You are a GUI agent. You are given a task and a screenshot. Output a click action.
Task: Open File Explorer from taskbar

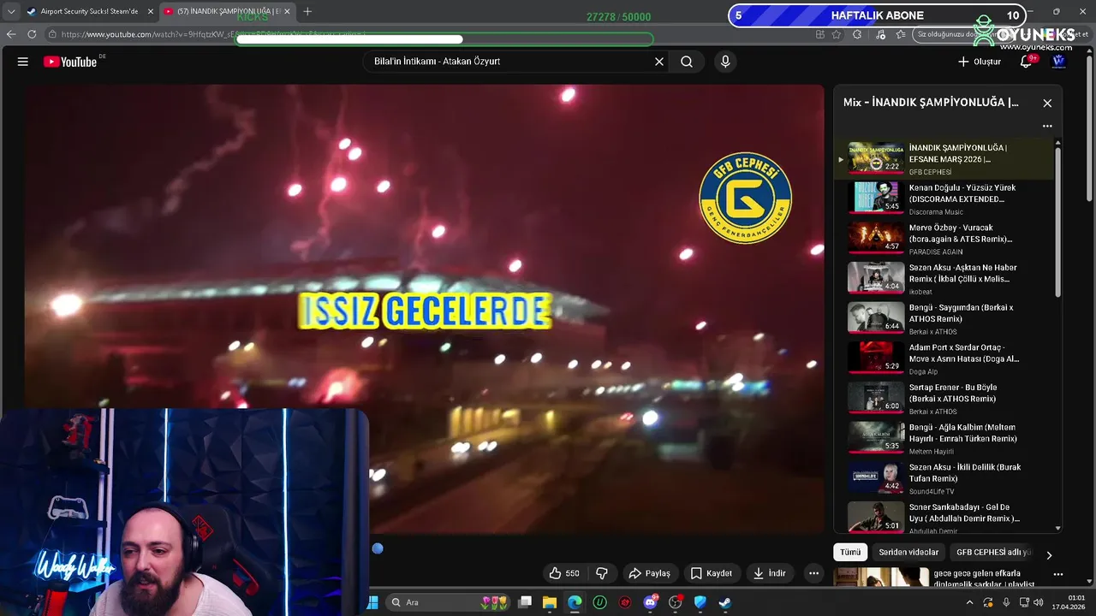550,602
